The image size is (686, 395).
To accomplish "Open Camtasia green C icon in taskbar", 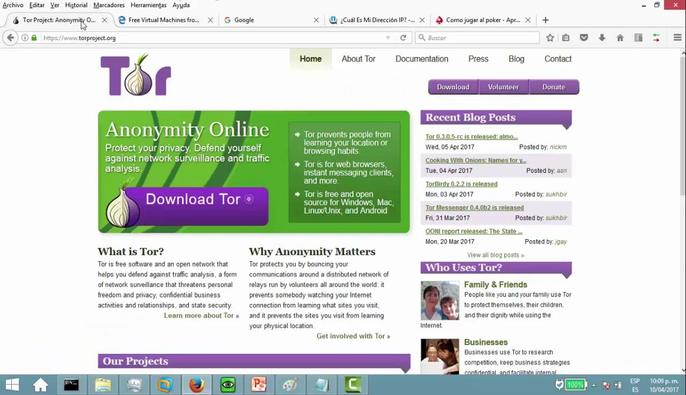I will click(353, 385).
